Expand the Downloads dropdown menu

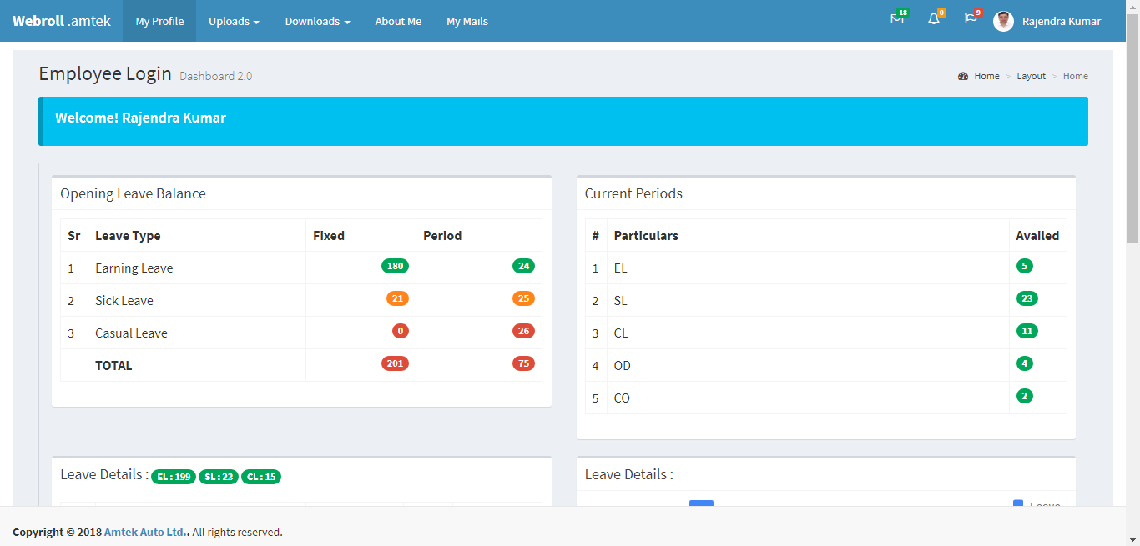317,21
